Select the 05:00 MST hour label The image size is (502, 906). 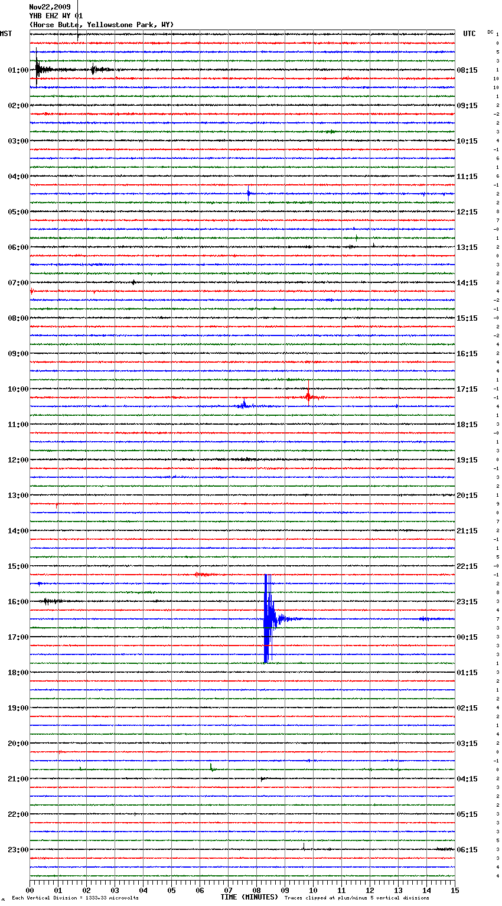[x=18, y=212]
